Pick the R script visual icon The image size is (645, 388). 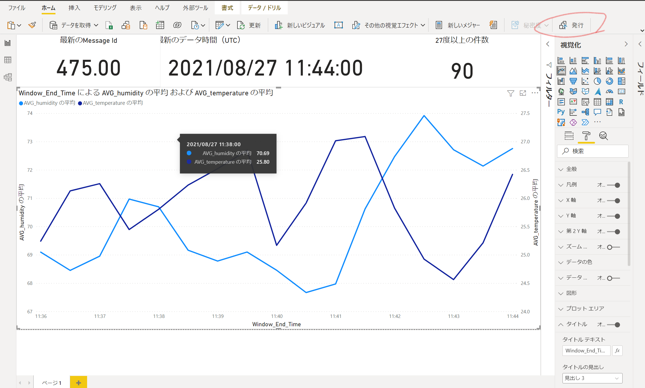coord(621,102)
